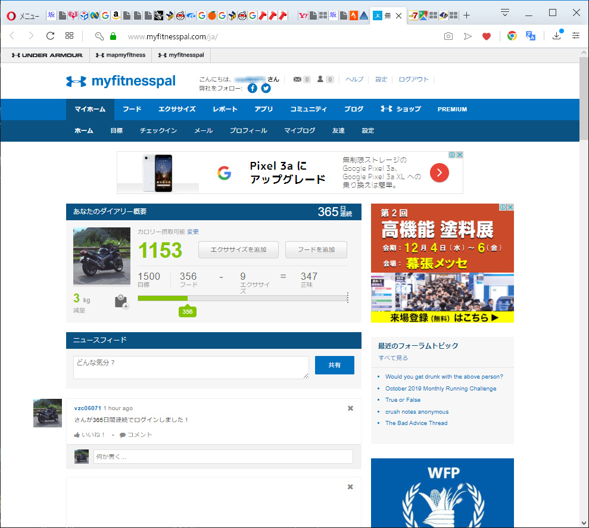589x528 pixels.
Task: Click the ログアウト logout link
Action: 413,79
